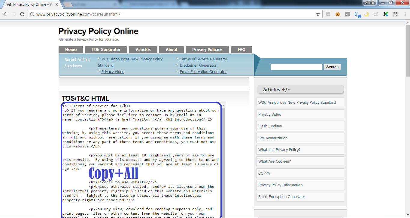Open the Site Monetization sidebar article

coord(300,138)
